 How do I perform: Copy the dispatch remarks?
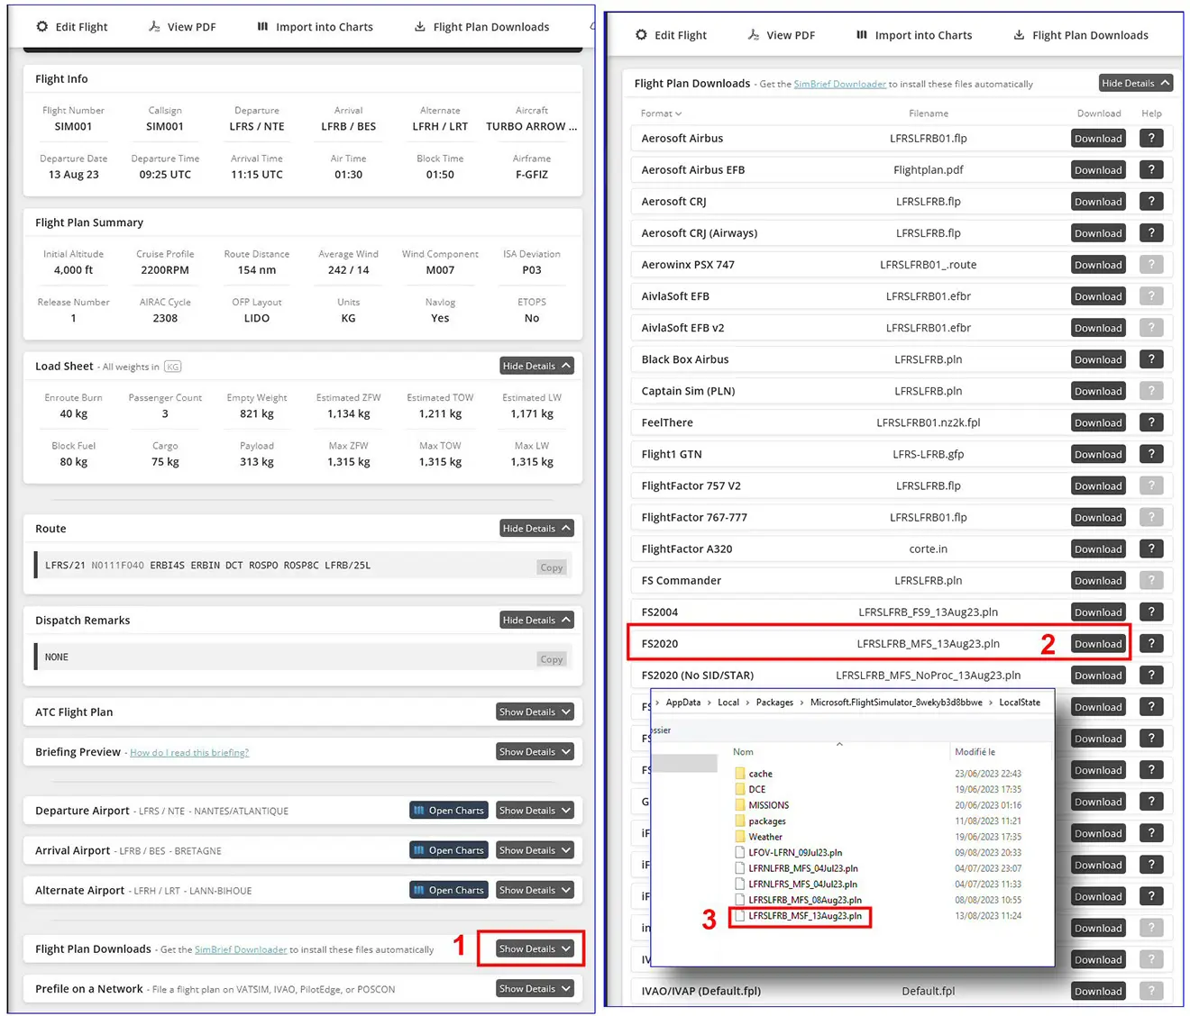pyautogui.click(x=551, y=659)
